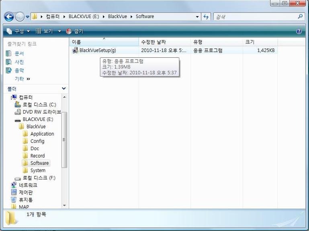The image size is (309, 231).
Task: Select the Software folder in the tree
Action: pyautogui.click(x=40, y=163)
